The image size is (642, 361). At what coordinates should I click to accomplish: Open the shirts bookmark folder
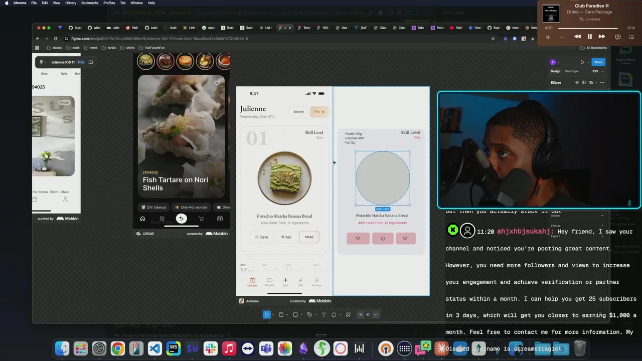pyautogui.click(x=127, y=48)
